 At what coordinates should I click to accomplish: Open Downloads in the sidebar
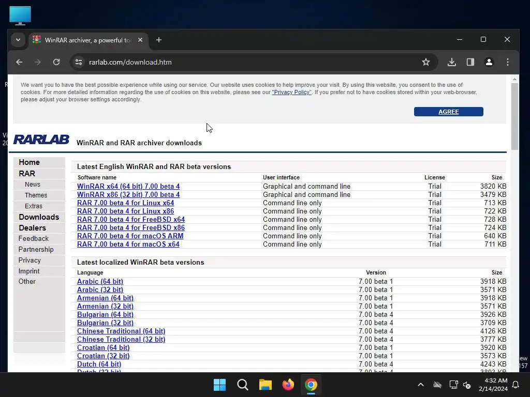[39, 217]
